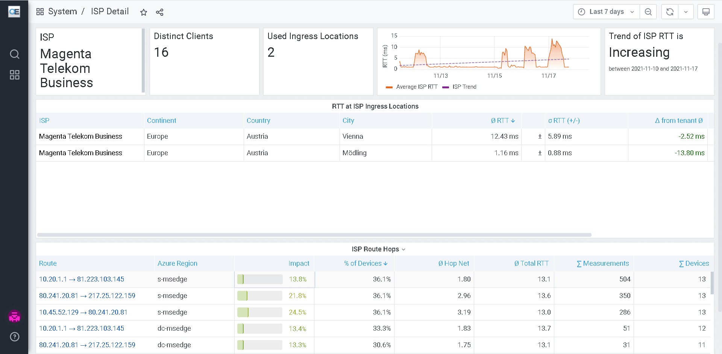Sort by Ø Total RTT header

(x=531, y=263)
